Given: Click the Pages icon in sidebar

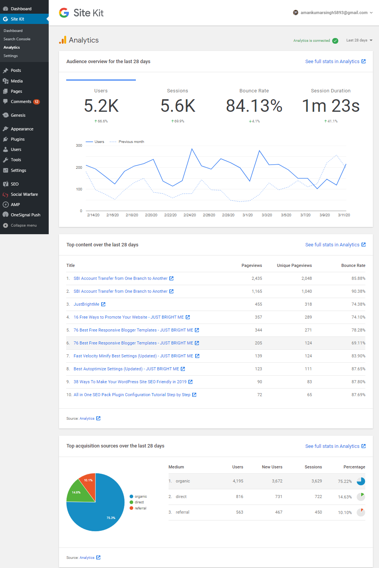Looking at the screenshot, I should click(5, 91).
